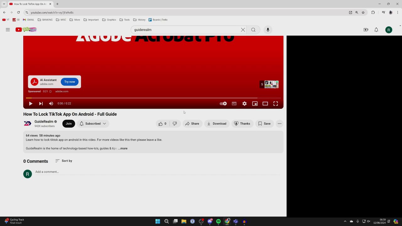The height and width of the screenshot is (226, 402).
Task: Open the Sort by comments dropdown
Action: coord(64,161)
